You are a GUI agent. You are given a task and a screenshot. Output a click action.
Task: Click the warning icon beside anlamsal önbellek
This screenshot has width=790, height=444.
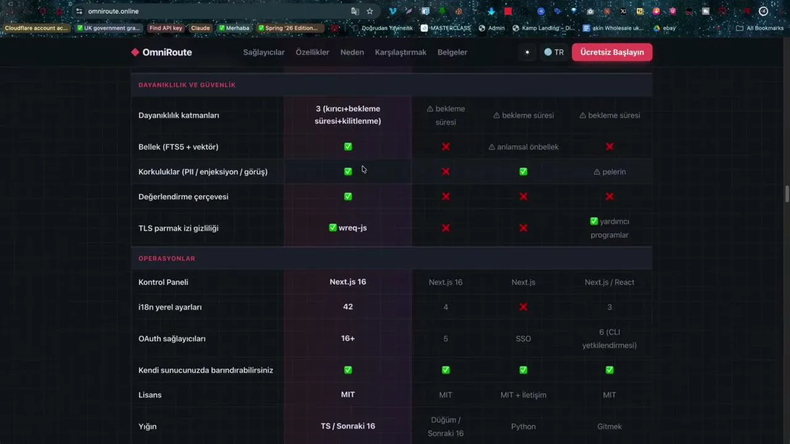[x=492, y=147]
